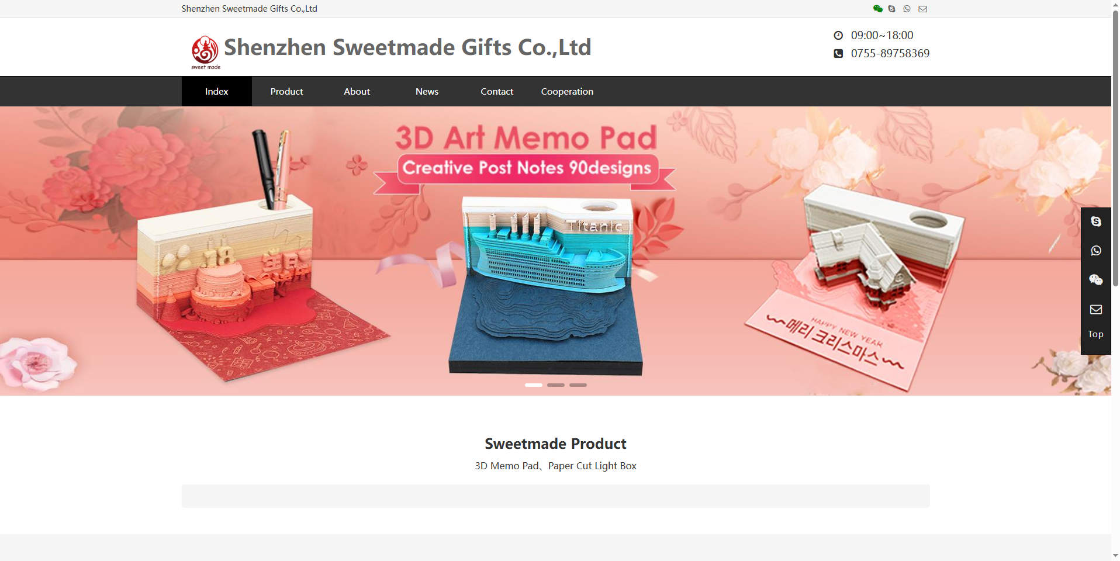Switch to the third carousel slide indicator
The image size is (1120, 561).
pos(578,385)
